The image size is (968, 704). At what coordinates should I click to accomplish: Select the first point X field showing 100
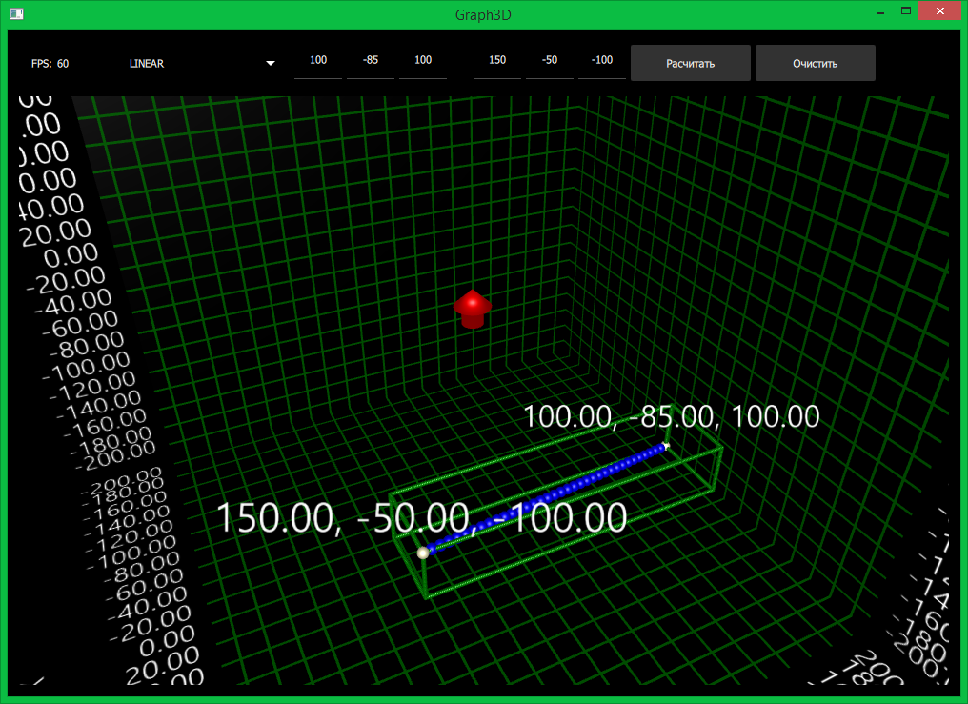(318, 62)
